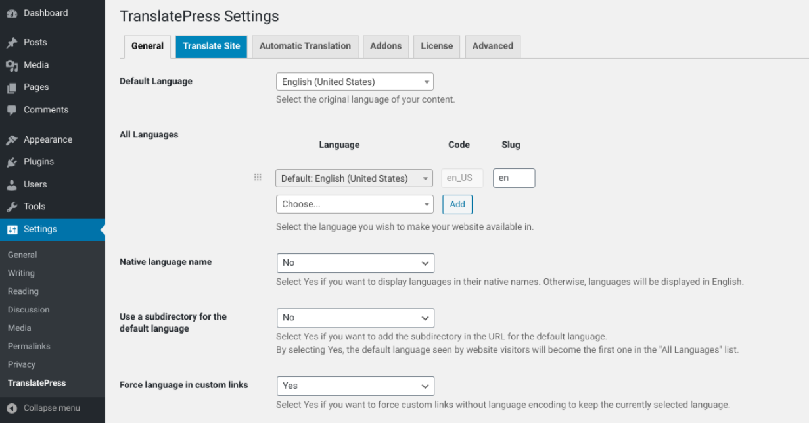Switch to the Automatic Translation tab
809x423 pixels.
(305, 46)
